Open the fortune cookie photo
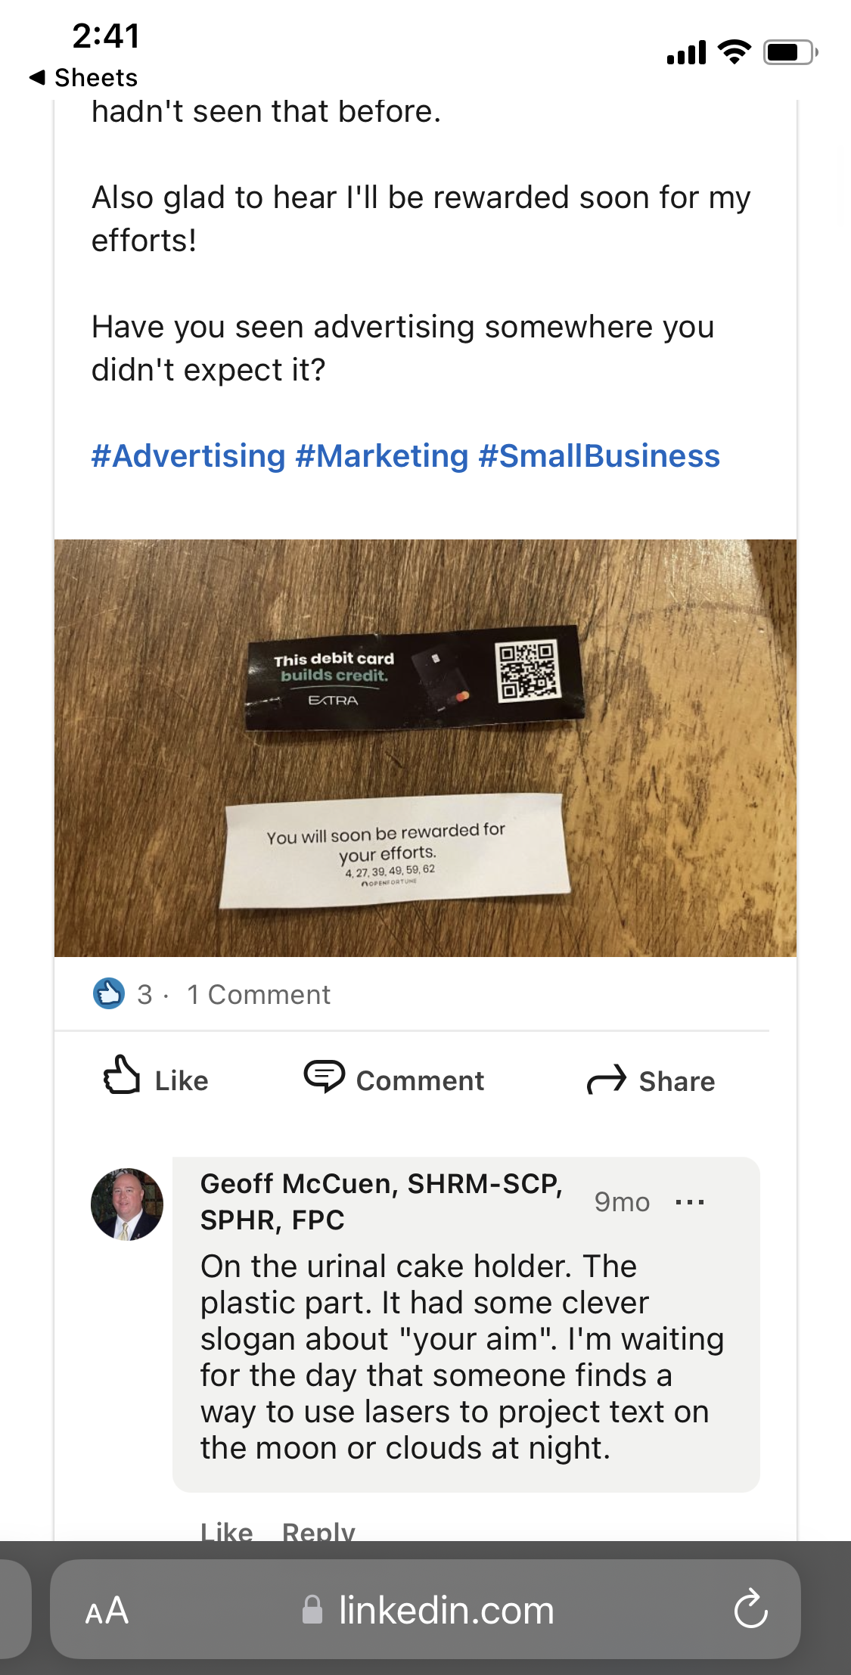851x1675 pixels. click(x=425, y=747)
